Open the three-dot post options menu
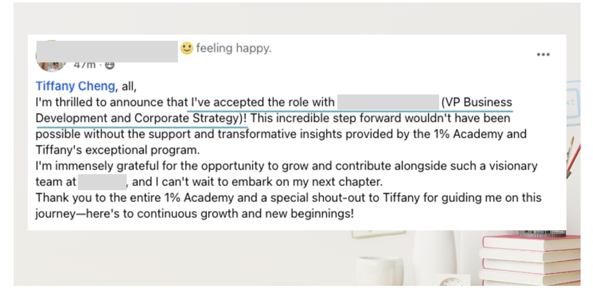The width and height of the screenshot is (593, 296). click(x=543, y=55)
